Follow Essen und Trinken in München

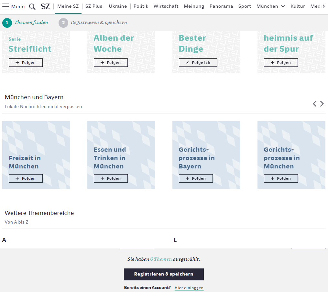[111, 178]
